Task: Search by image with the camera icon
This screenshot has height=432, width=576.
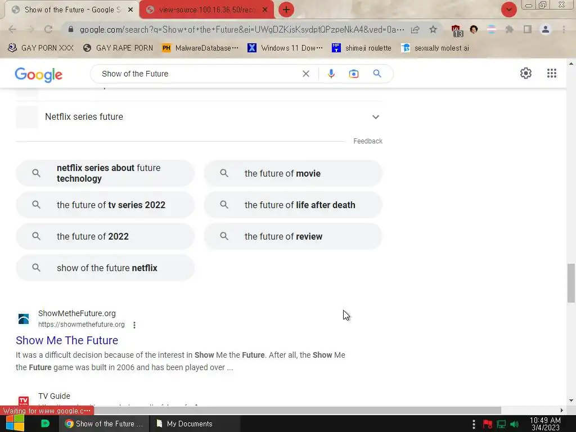Action: tap(353, 74)
